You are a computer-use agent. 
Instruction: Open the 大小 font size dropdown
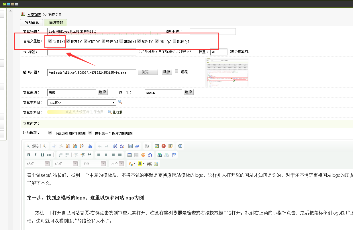click(117, 164)
